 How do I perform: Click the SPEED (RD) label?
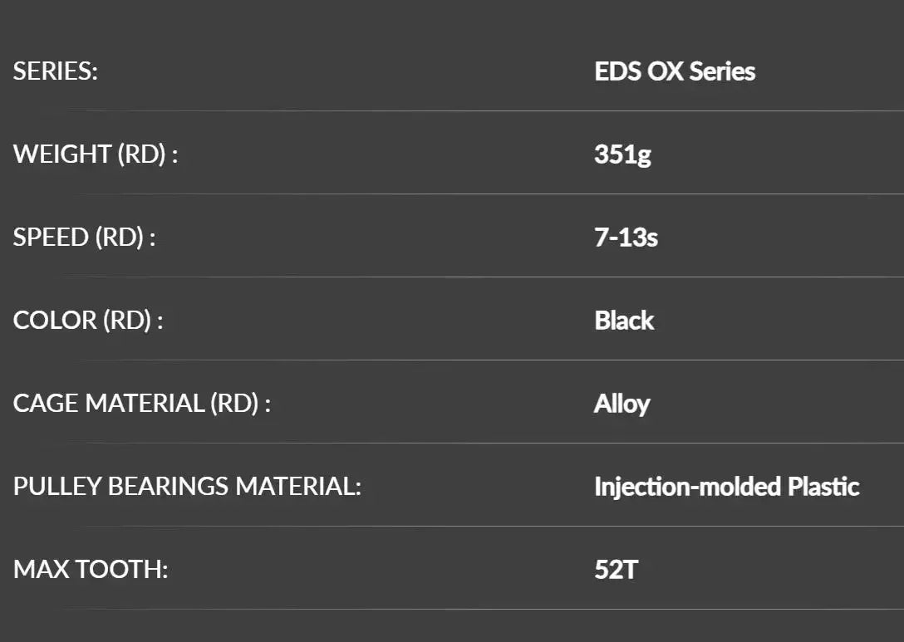(x=84, y=238)
